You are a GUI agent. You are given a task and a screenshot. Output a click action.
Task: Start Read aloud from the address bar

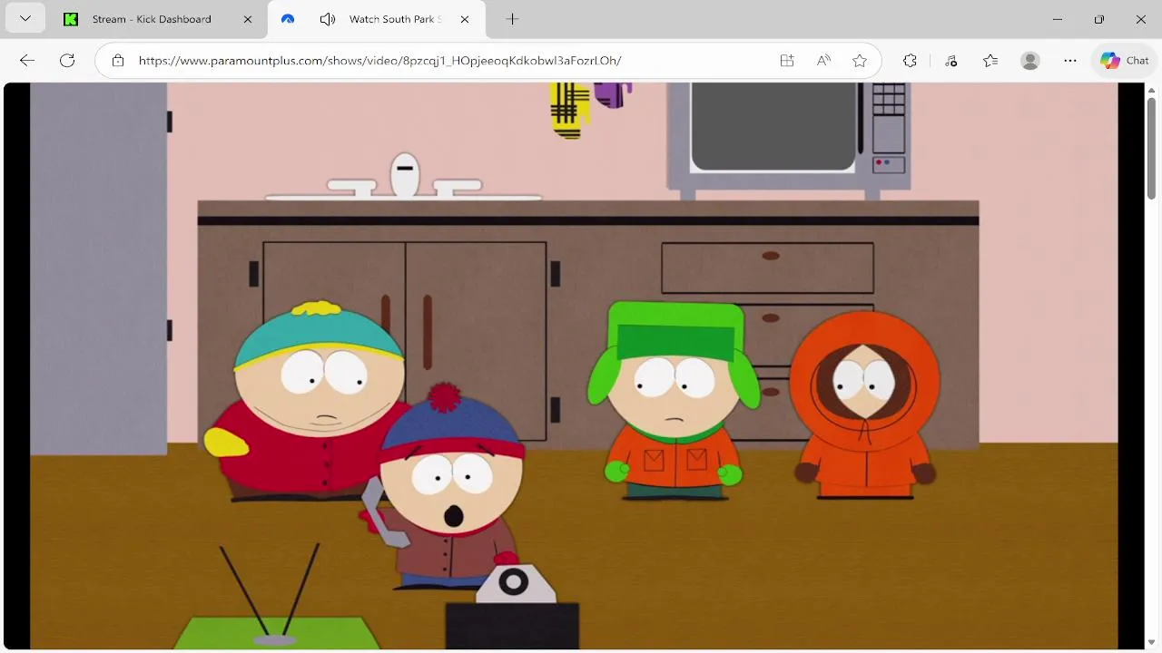click(x=823, y=61)
